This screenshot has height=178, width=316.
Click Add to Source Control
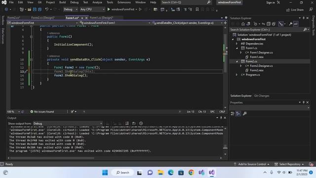[x=251, y=164]
